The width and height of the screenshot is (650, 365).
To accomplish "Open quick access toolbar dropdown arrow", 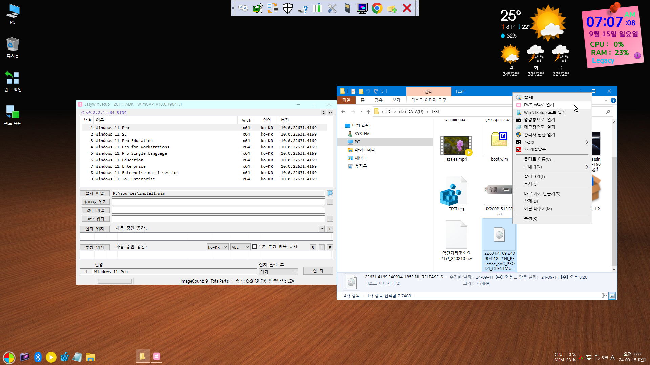I will 382,91.
